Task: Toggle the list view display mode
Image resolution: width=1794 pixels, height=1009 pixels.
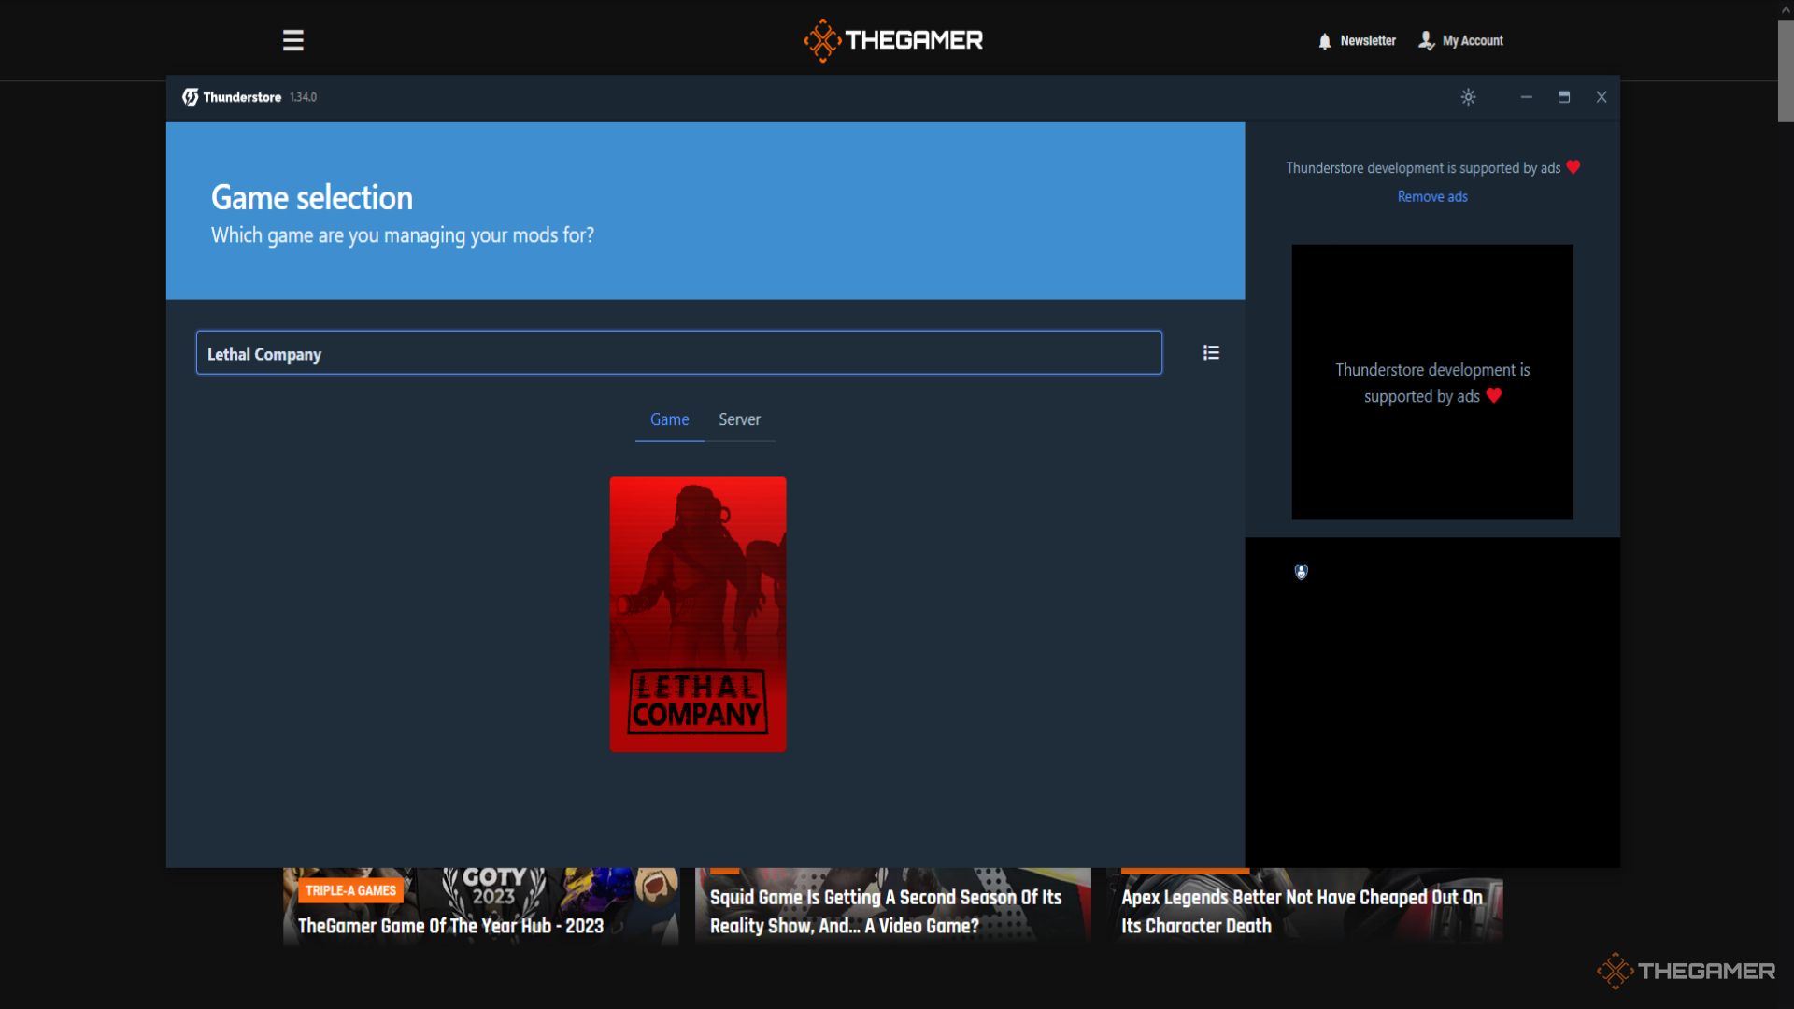Action: 1210,352
